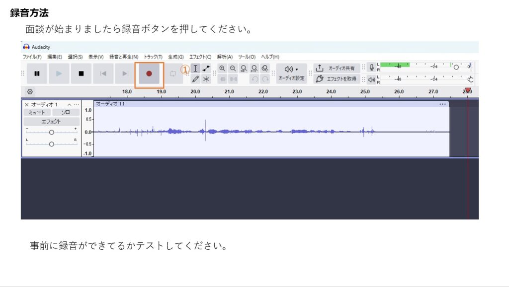Stop playback with the Stop button

pyautogui.click(x=81, y=73)
